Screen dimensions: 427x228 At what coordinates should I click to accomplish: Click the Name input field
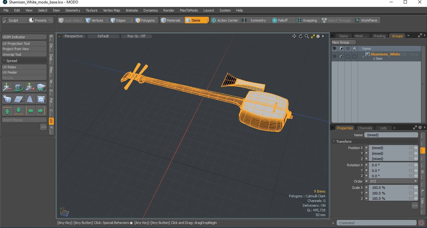[391, 135]
